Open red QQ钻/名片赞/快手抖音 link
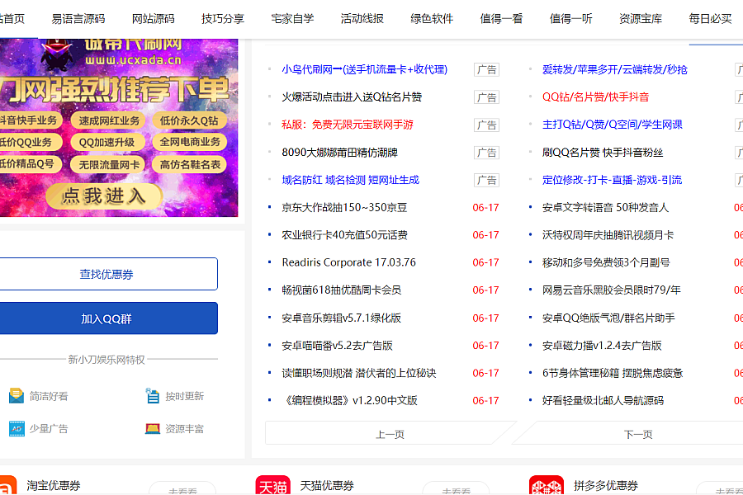The image size is (743, 495). click(595, 97)
